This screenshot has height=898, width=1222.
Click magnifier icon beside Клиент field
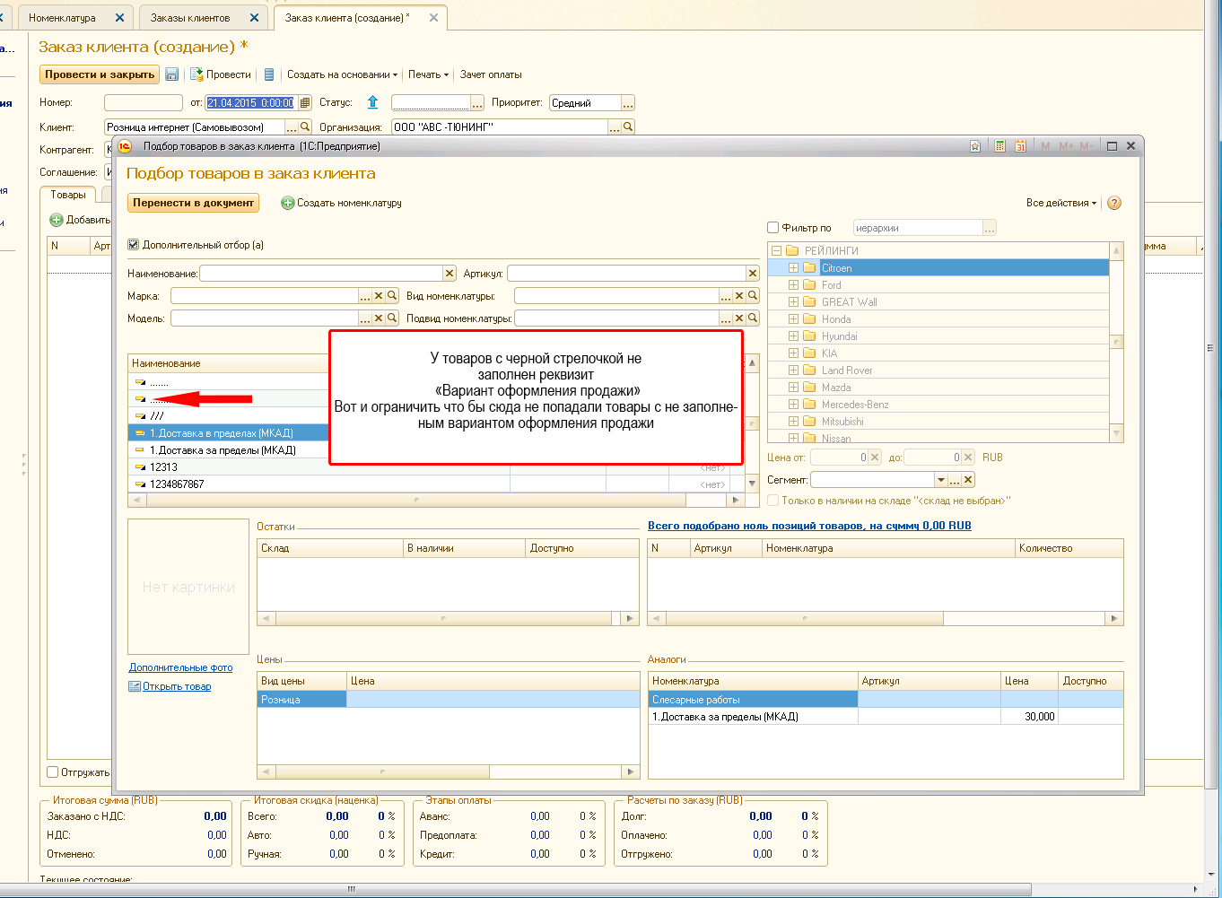tap(305, 127)
